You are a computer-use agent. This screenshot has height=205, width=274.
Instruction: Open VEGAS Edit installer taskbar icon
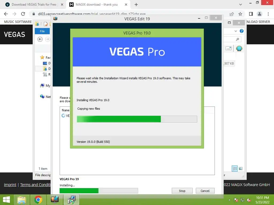(x=55, y=200)
